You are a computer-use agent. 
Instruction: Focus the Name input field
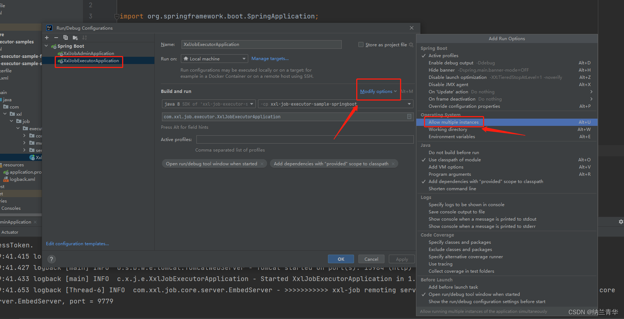(x=261, y=44)
